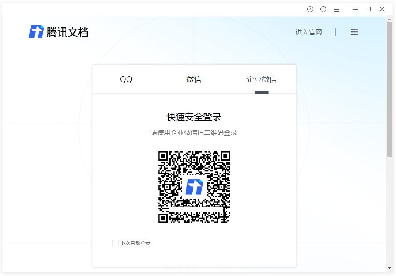
Task: Open the hamburger menu beside 进入官网
Action: coord(354,32)
